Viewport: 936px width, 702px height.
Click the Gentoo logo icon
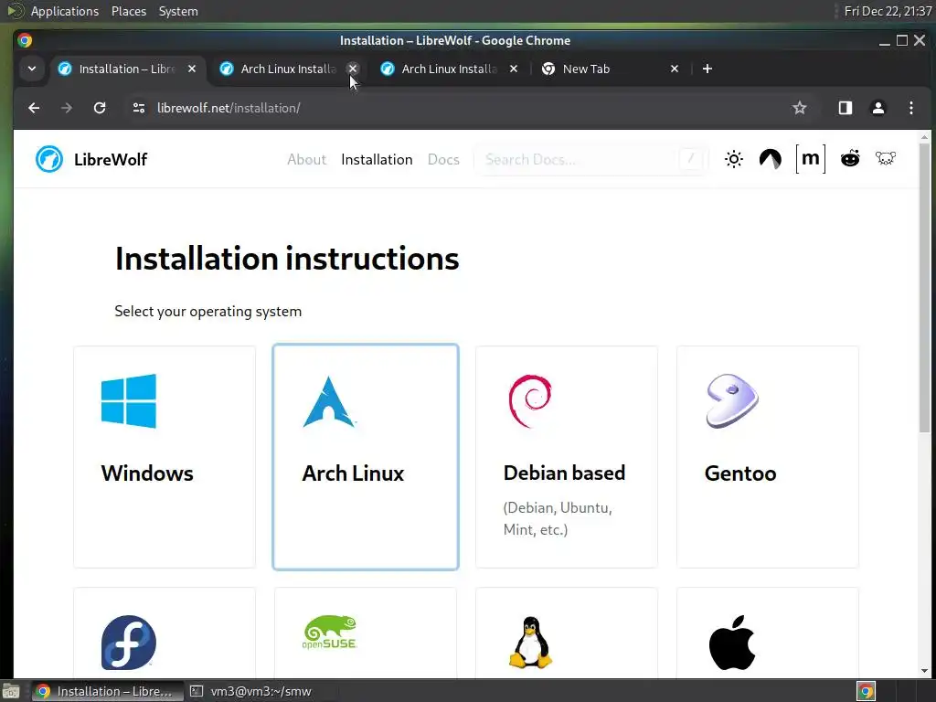(732, 401)
